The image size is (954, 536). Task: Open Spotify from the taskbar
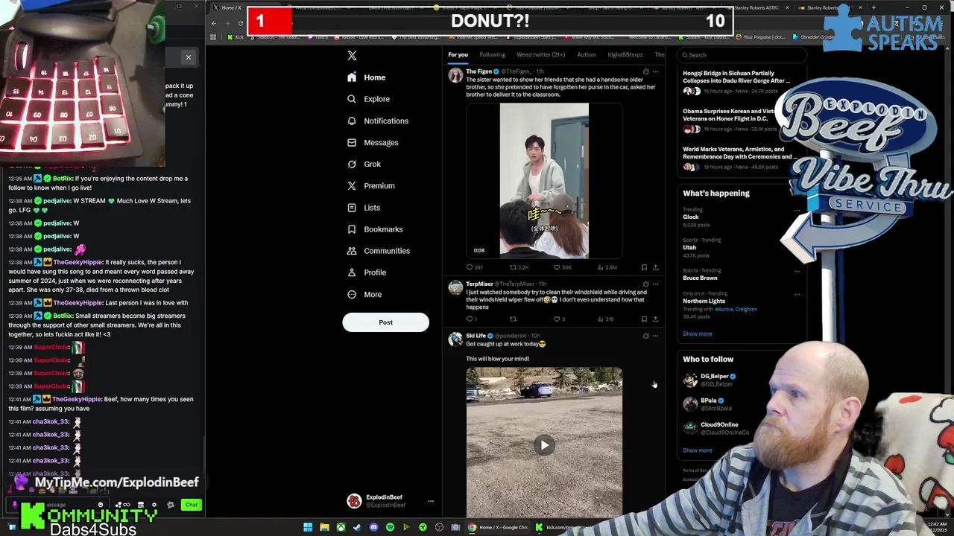(x=390, y=527)
